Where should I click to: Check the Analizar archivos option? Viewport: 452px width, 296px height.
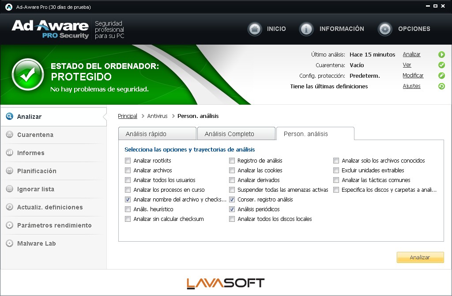(128, 171)
